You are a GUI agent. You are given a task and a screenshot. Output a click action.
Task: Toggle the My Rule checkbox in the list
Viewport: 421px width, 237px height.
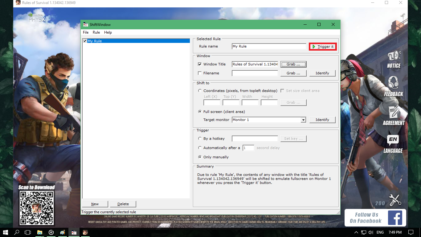point(85,41)
